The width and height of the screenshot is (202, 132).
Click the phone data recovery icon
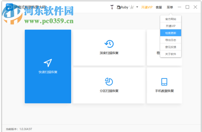164,82
